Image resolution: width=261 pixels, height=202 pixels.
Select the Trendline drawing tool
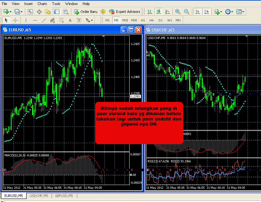pyautogui.click(x=43, y=20)
